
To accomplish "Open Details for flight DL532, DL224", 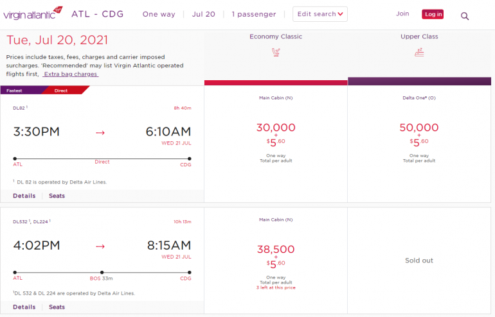I will 24,307.
